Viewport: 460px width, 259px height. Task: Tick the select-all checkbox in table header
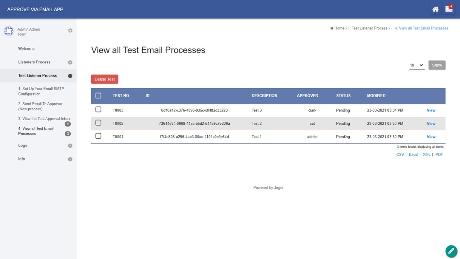point(98,96)
